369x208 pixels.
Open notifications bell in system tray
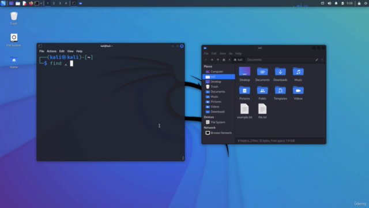pos(336,3)
